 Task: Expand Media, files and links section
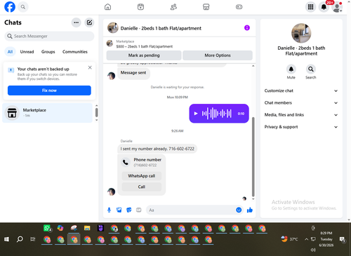coord(301,115)
